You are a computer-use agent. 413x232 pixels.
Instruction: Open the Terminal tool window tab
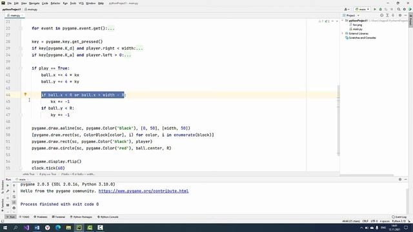[59, 217]
